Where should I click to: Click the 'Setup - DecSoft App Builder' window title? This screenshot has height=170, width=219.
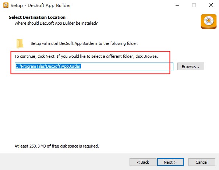pyautogui.click(x=41, y=6)
